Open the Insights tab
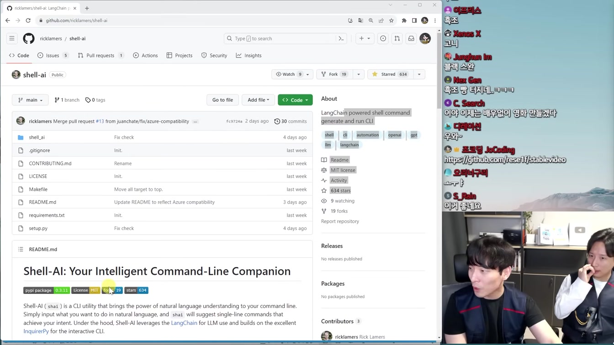 [249, 55]
